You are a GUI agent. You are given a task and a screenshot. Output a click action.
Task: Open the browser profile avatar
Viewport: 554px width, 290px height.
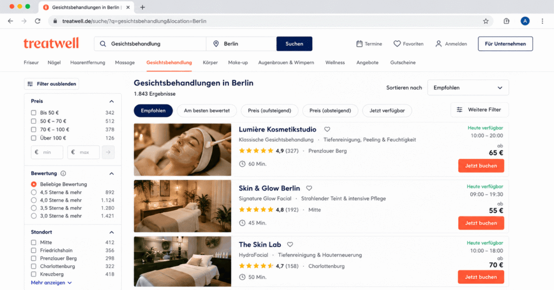(525, 21)
